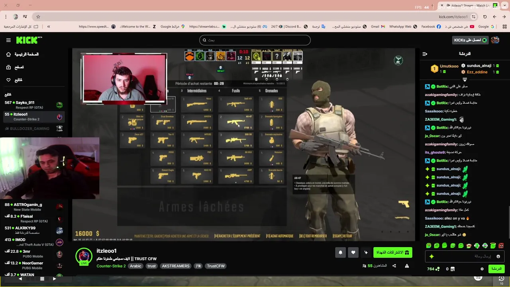Expand the top gifters leaderboard chevron
This screenshot has width=510, height=287.
pyautogui.click(x=465, y=80)
